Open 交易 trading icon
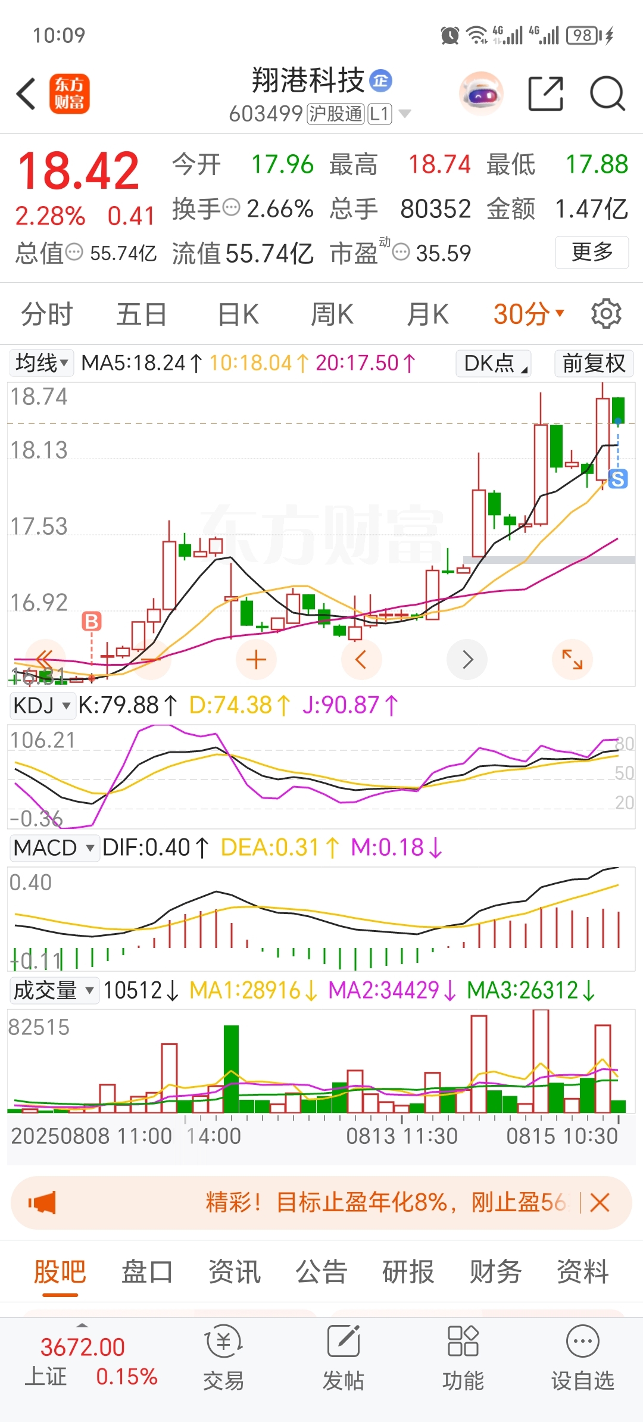This screenshot has width=643, height=1422. coord(223,1359)
